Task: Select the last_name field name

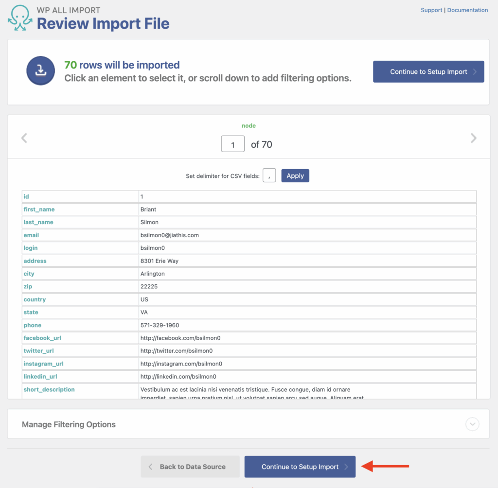Action: coord(38,222)
